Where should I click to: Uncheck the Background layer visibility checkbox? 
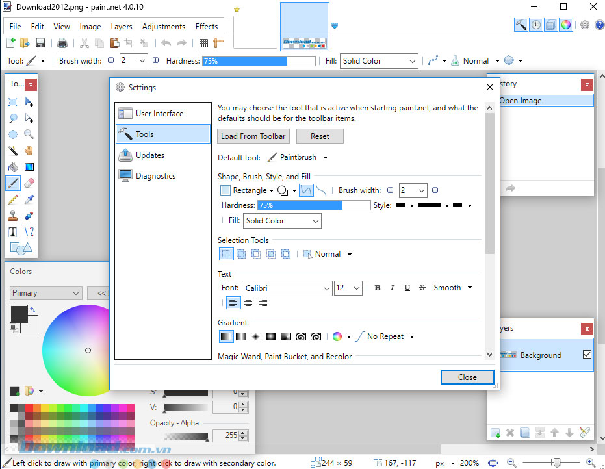(587, 355)
